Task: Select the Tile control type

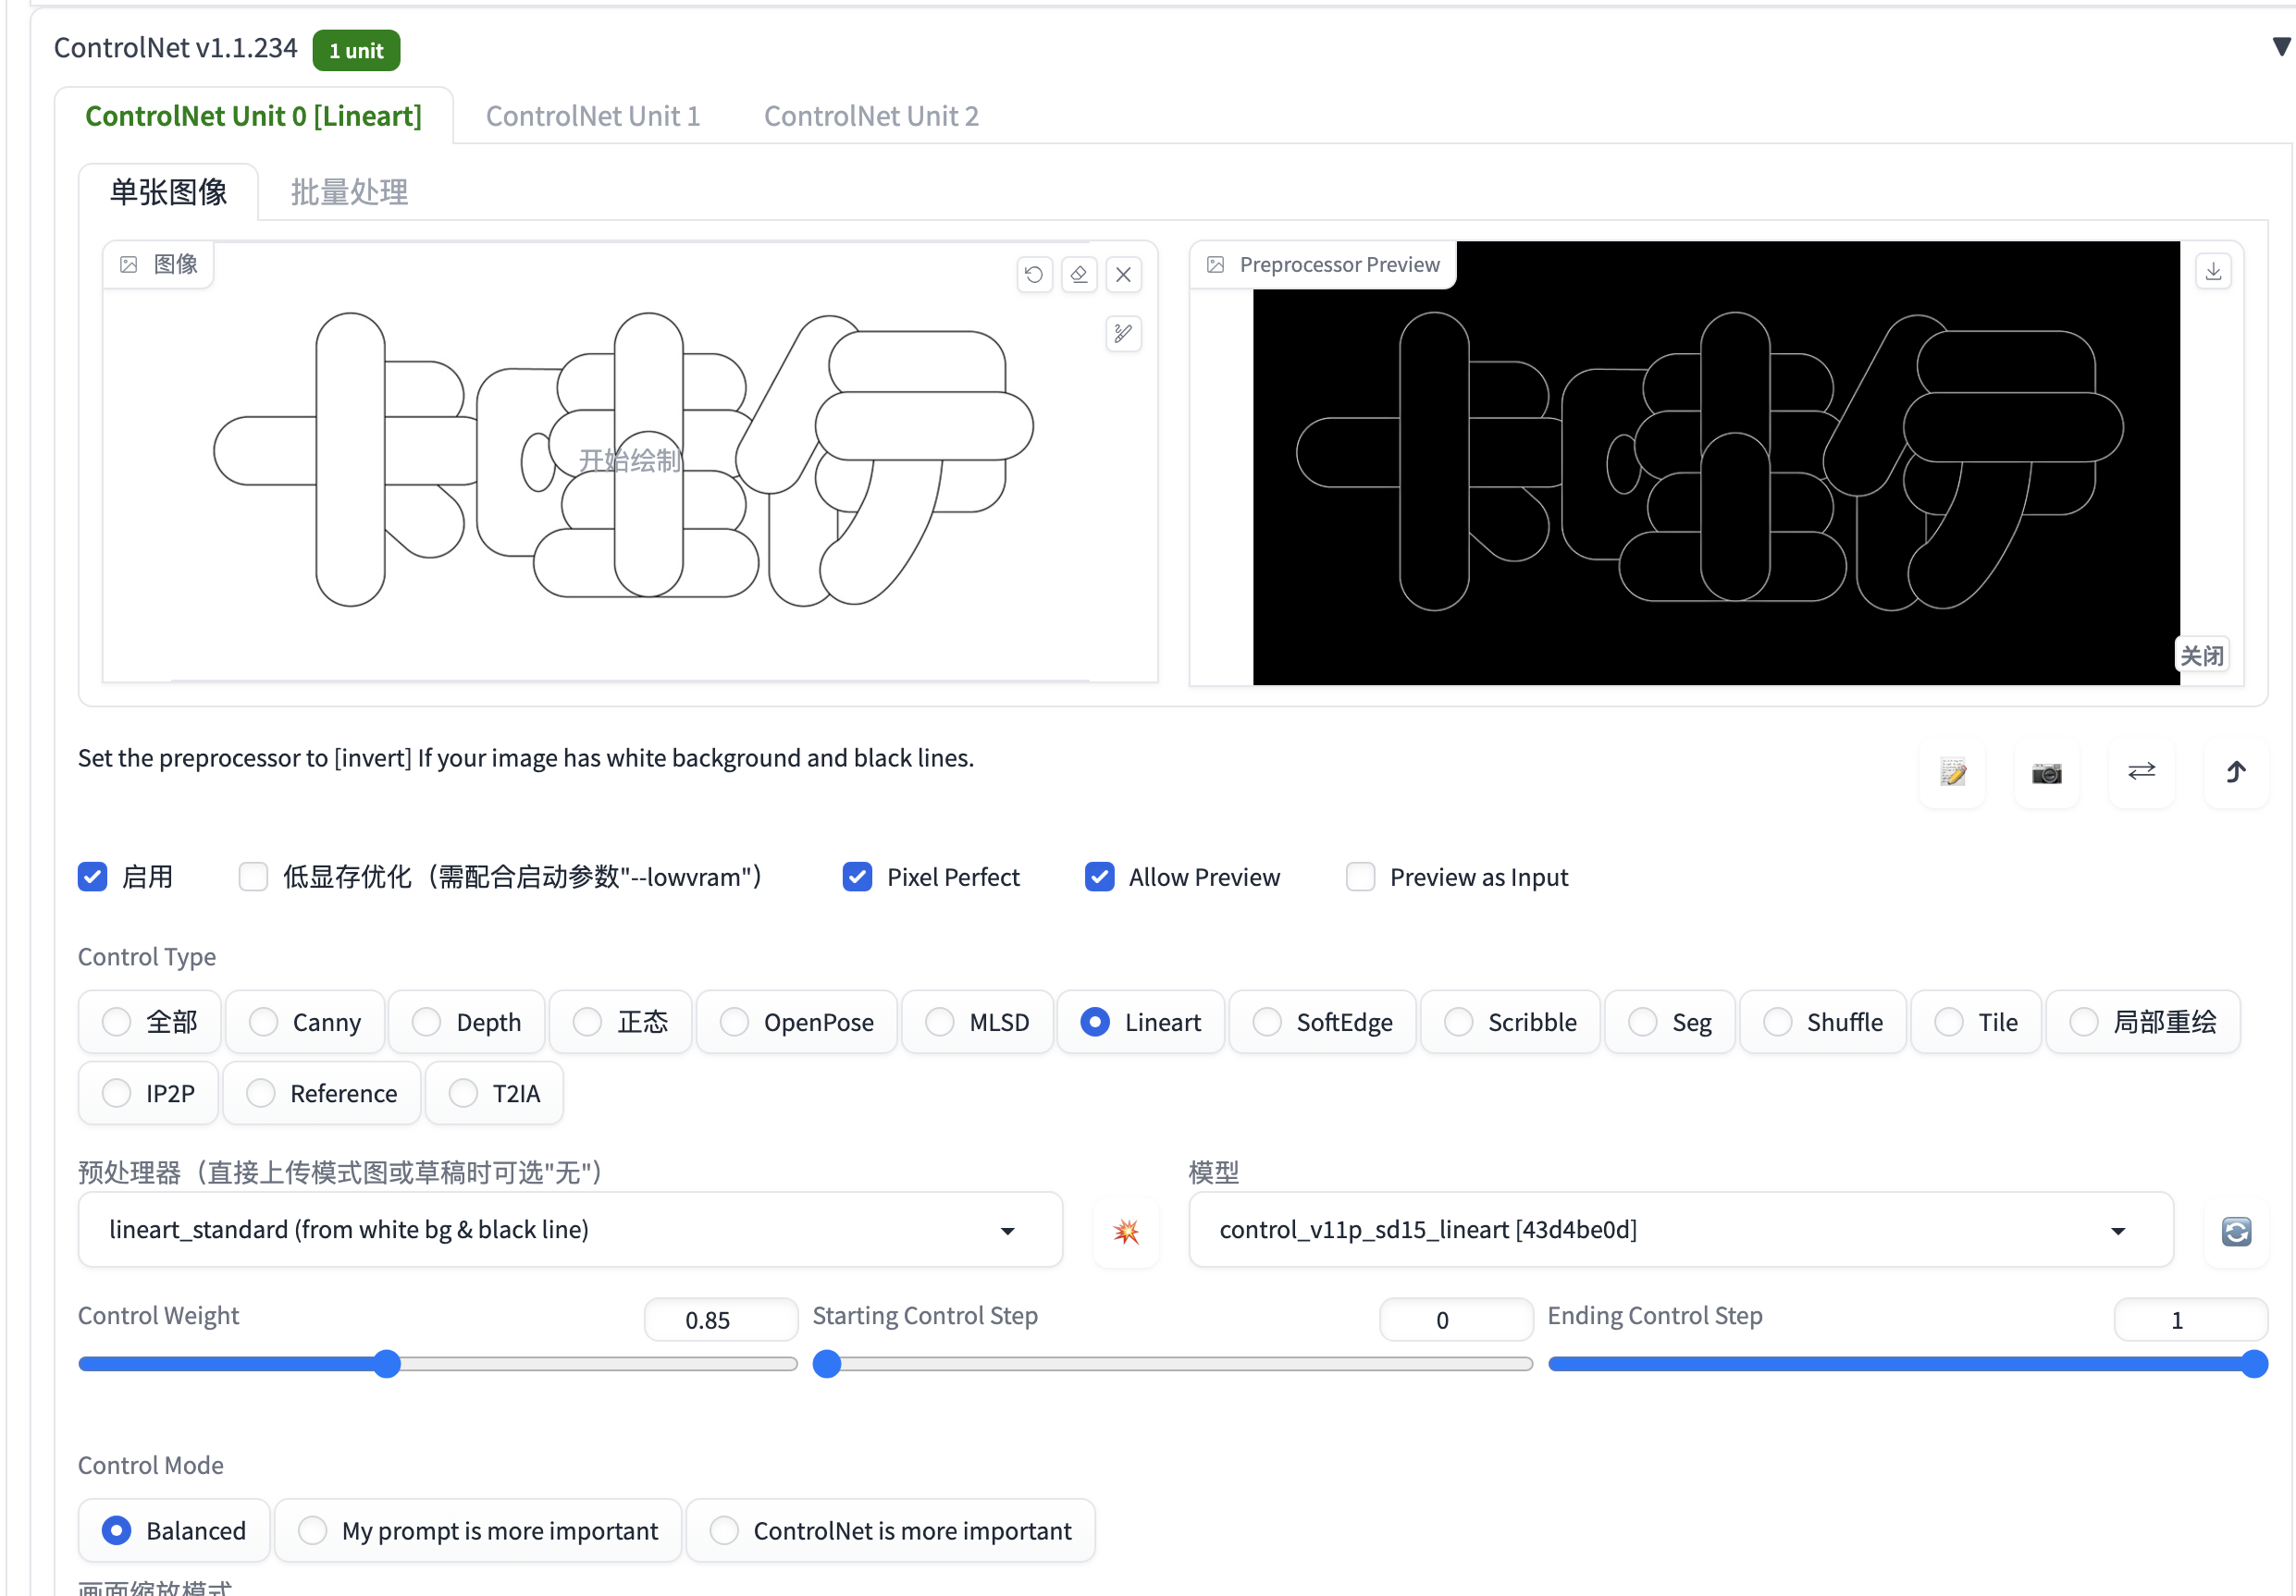Action: (1976, 1022)
